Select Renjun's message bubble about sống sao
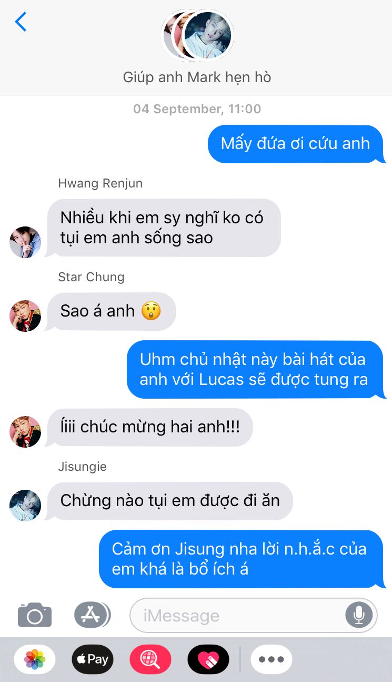The image size is (392, 682). [163, 228]
